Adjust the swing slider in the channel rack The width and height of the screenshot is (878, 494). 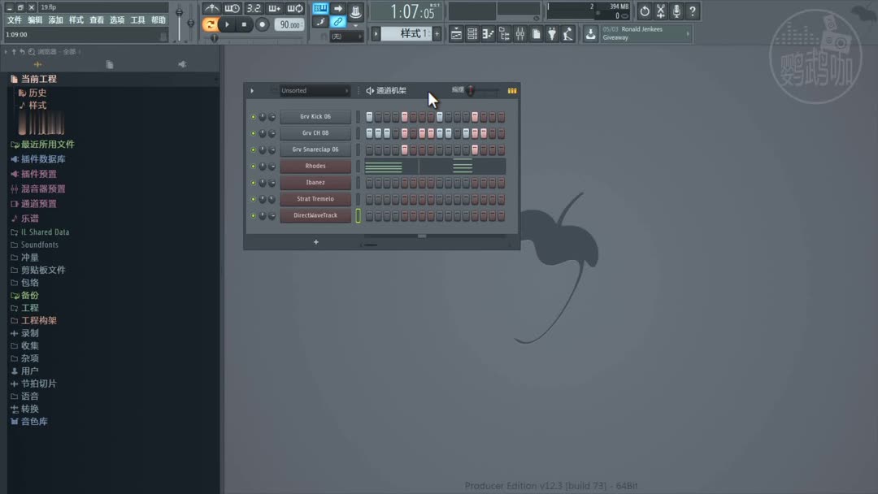472,90
